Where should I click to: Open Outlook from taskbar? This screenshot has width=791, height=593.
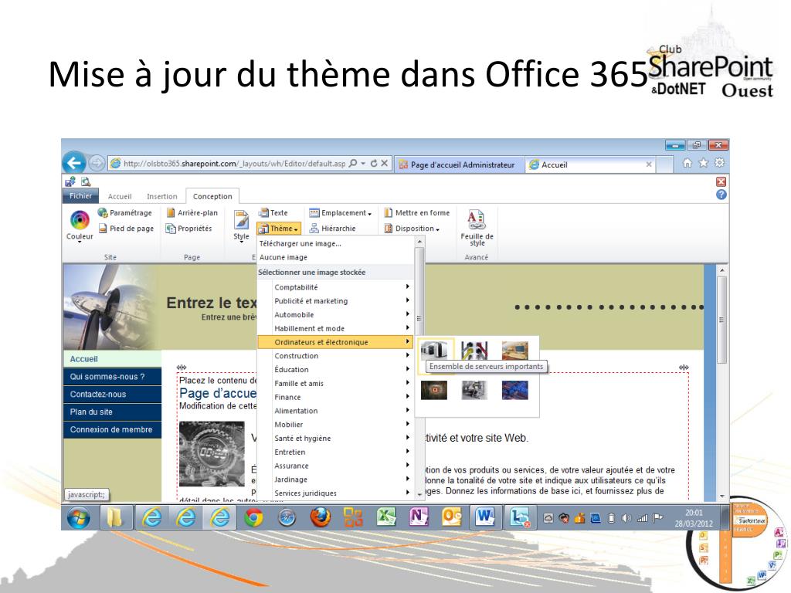click(452, 517)
